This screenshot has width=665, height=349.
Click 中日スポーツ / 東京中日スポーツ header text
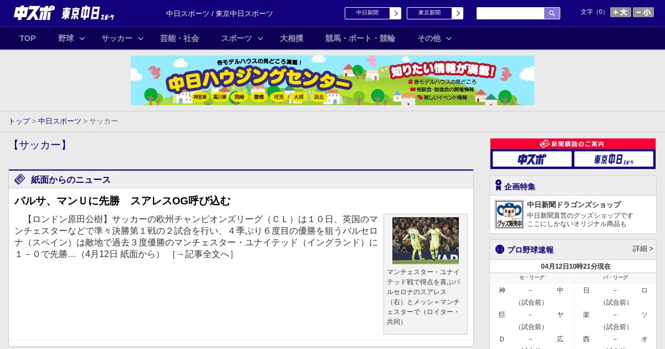coord(219,13)
